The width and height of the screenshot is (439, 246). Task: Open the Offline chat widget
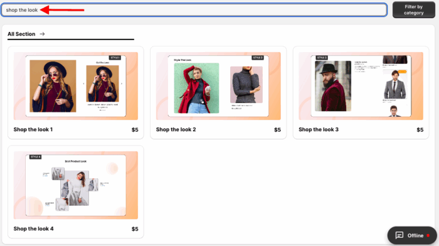(x=412, y=235)
